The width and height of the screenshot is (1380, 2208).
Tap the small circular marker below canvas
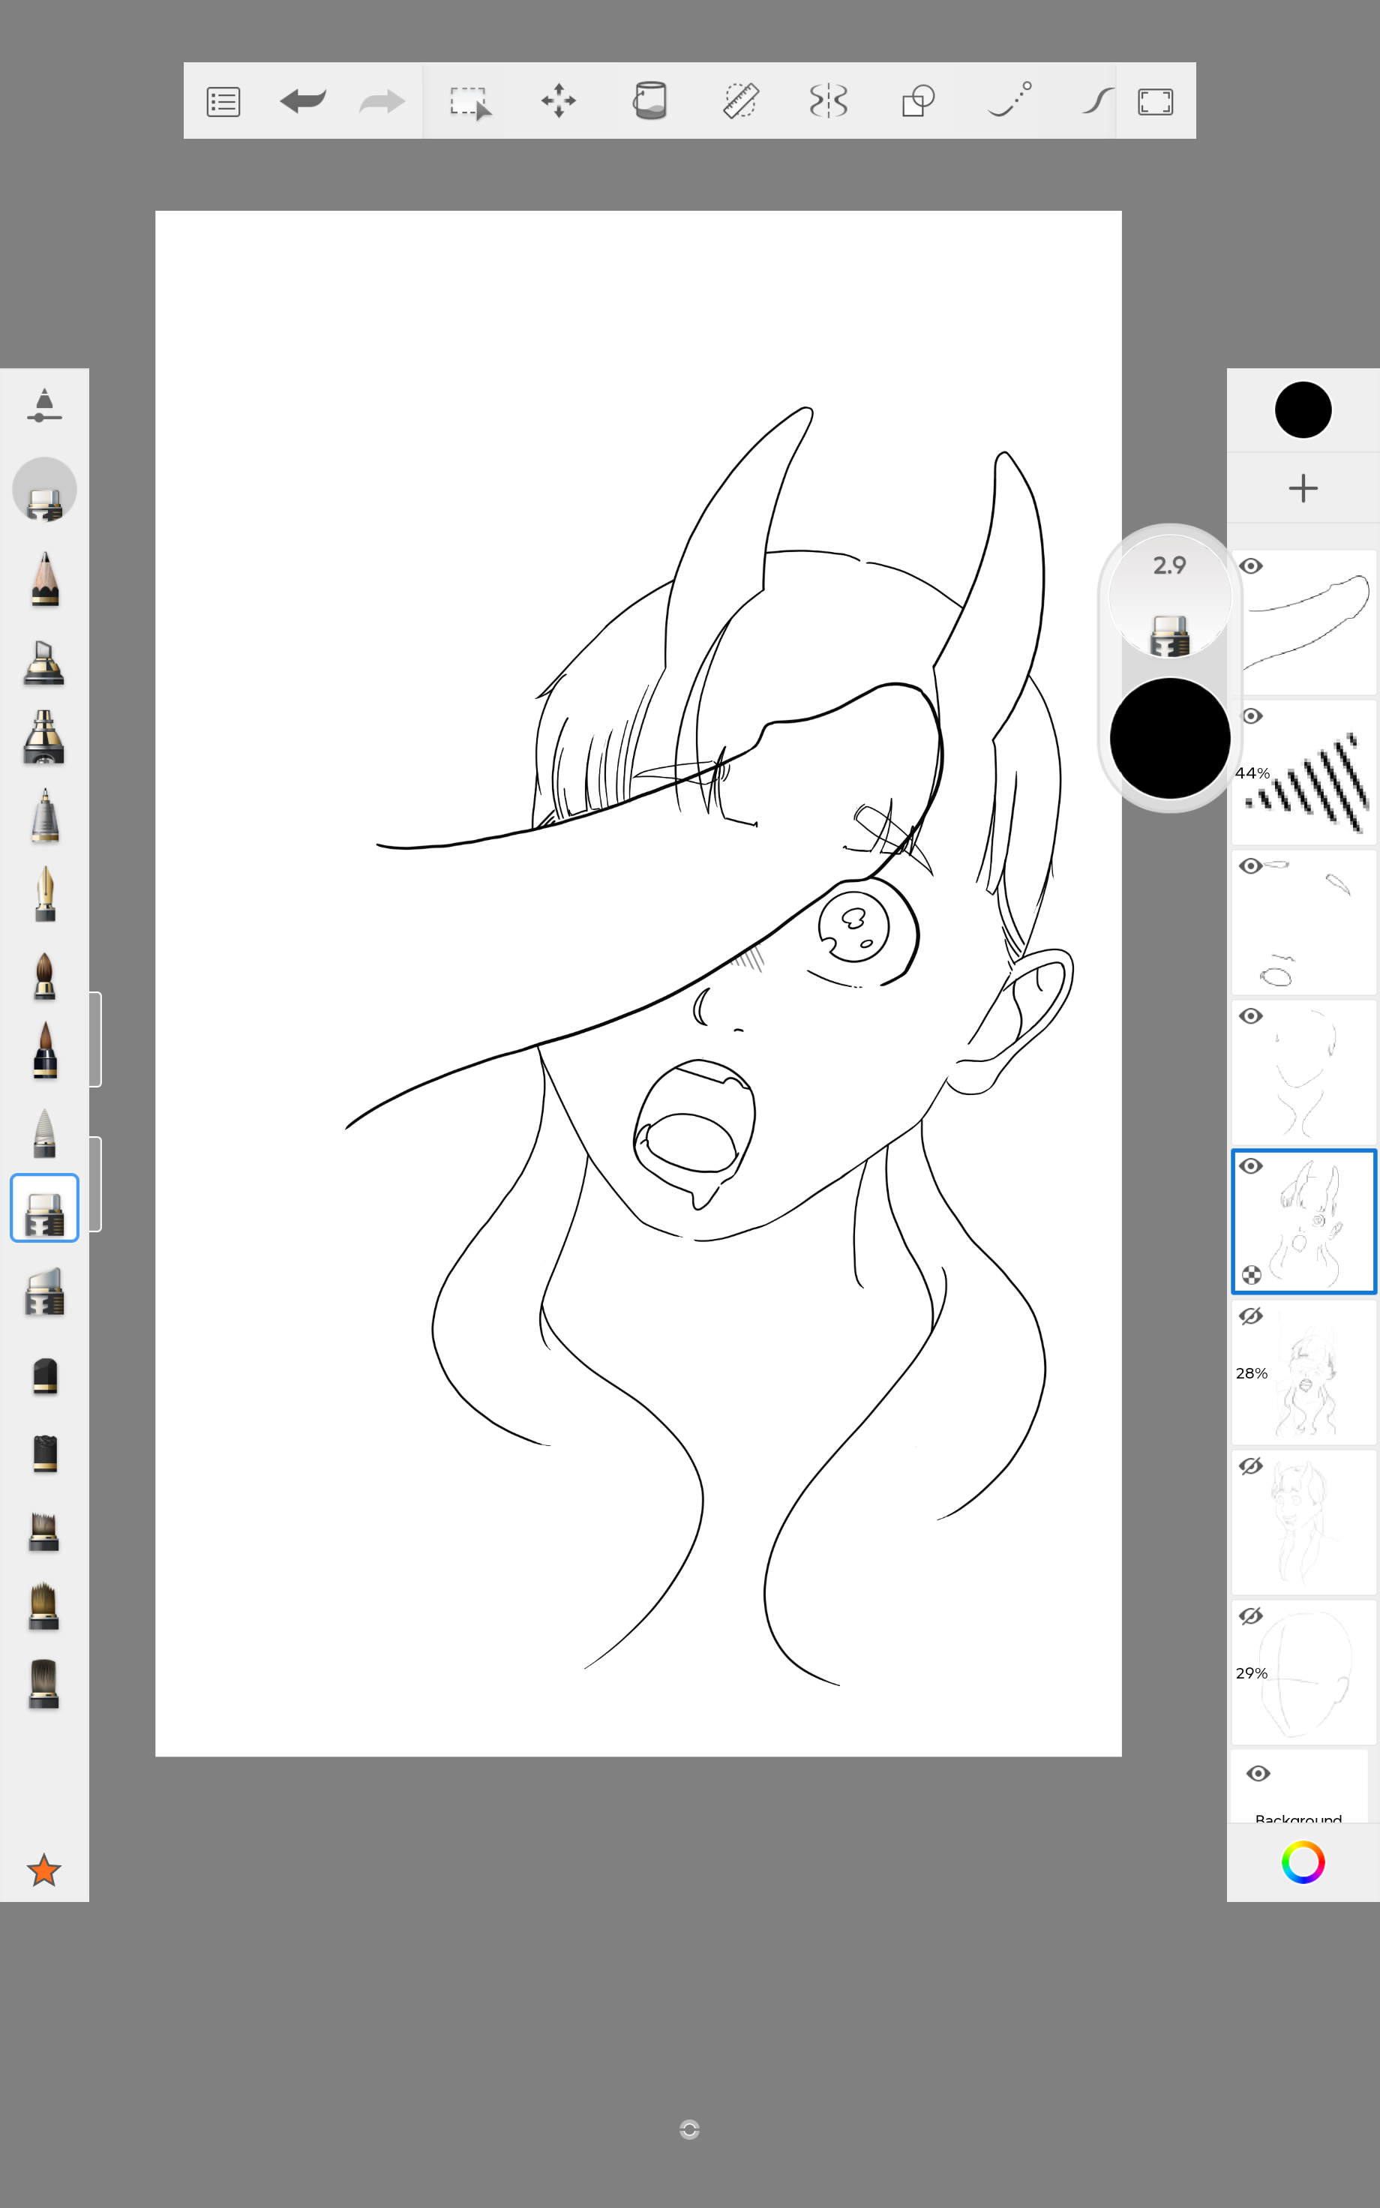point(690,2129)
